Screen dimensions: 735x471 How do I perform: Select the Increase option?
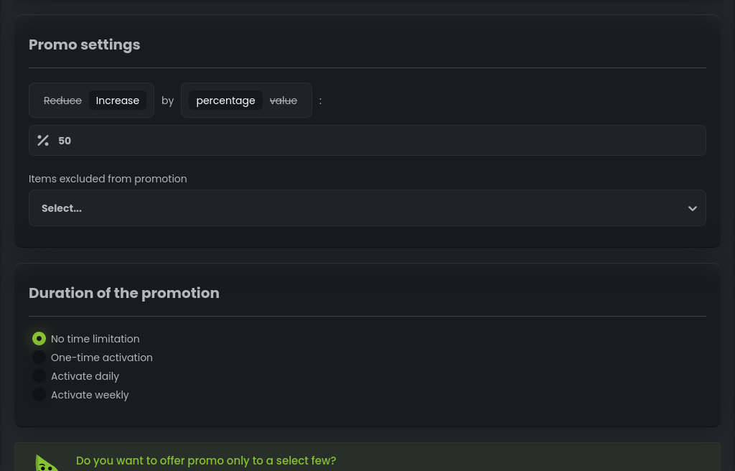coord(118,101)
